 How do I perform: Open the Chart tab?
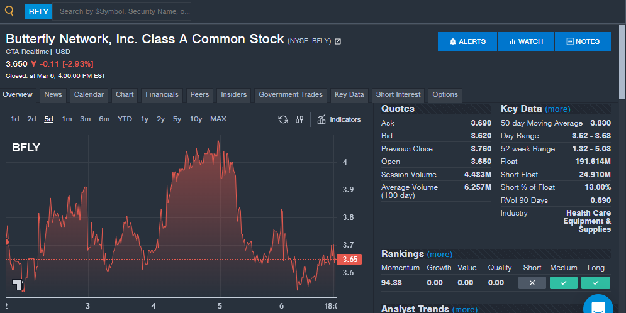click(x=125, y=95)
